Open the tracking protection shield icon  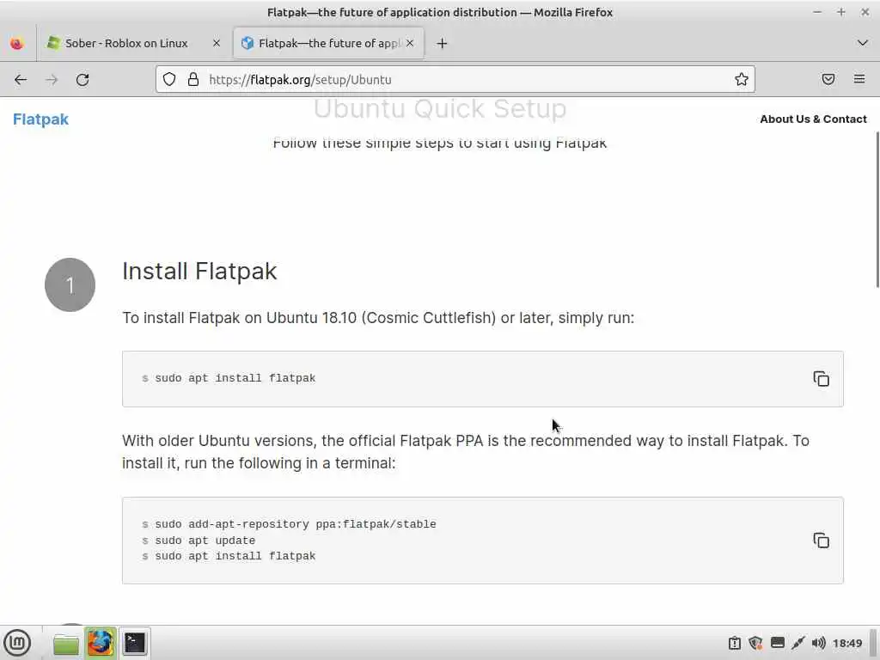click(169, 79)
